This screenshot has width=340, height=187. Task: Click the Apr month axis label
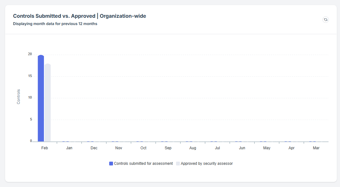(291, 148)
